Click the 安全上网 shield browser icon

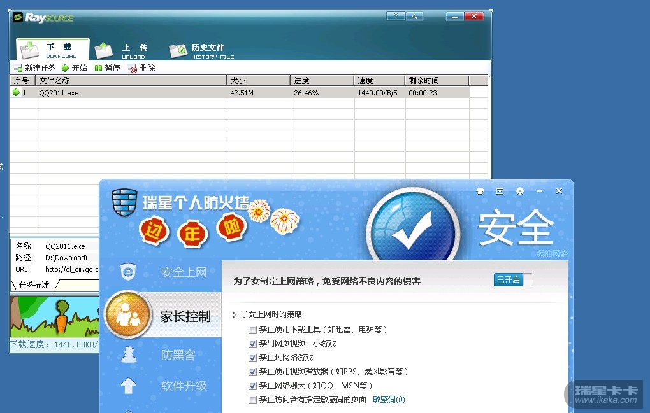[x=128, y=272]
